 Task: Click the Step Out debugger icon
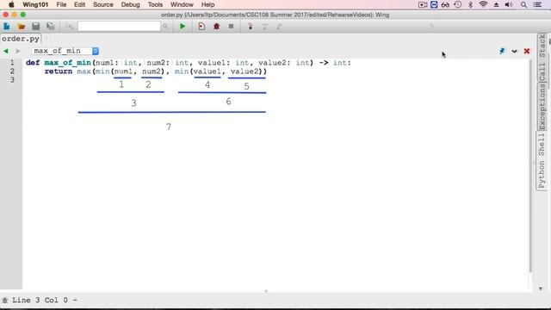(x=279, y=27)
